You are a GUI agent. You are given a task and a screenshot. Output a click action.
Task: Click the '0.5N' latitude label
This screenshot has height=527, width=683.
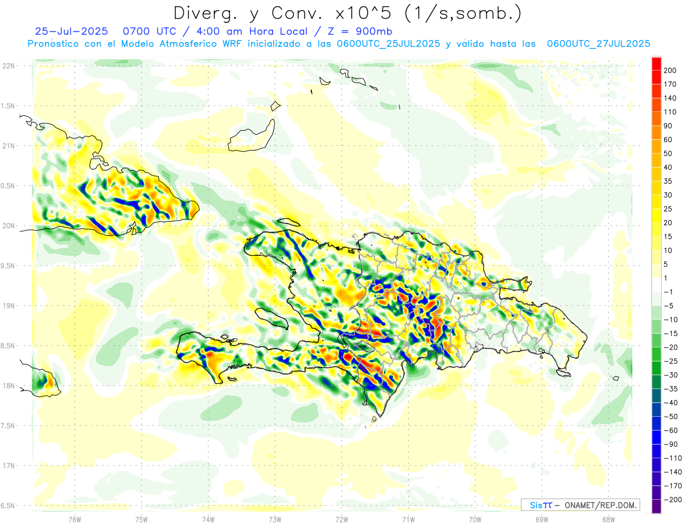[x=9, y=186]
